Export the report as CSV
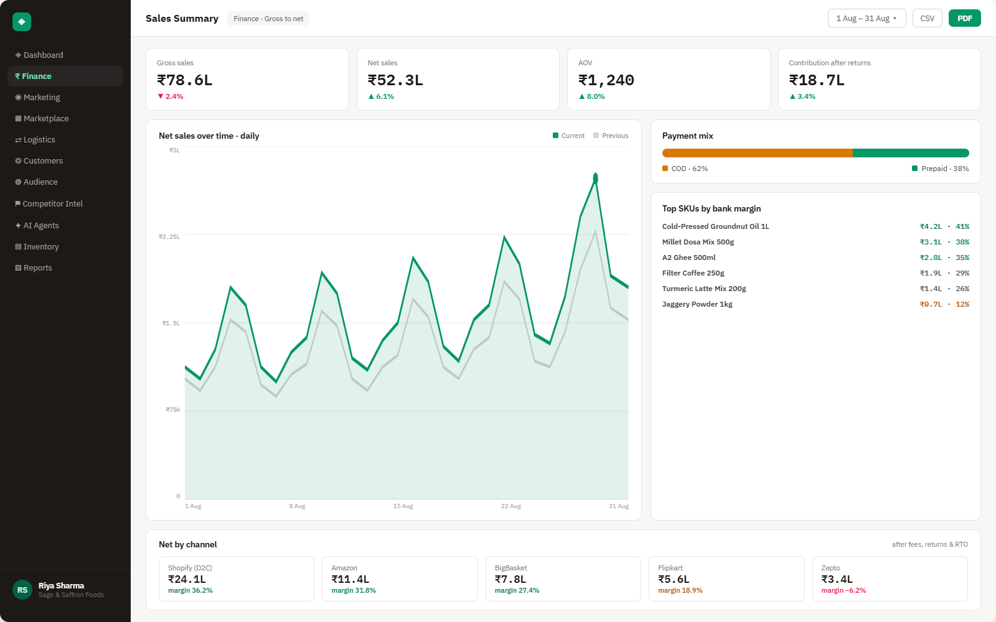 pyautogui.click(x=928, y=19)
